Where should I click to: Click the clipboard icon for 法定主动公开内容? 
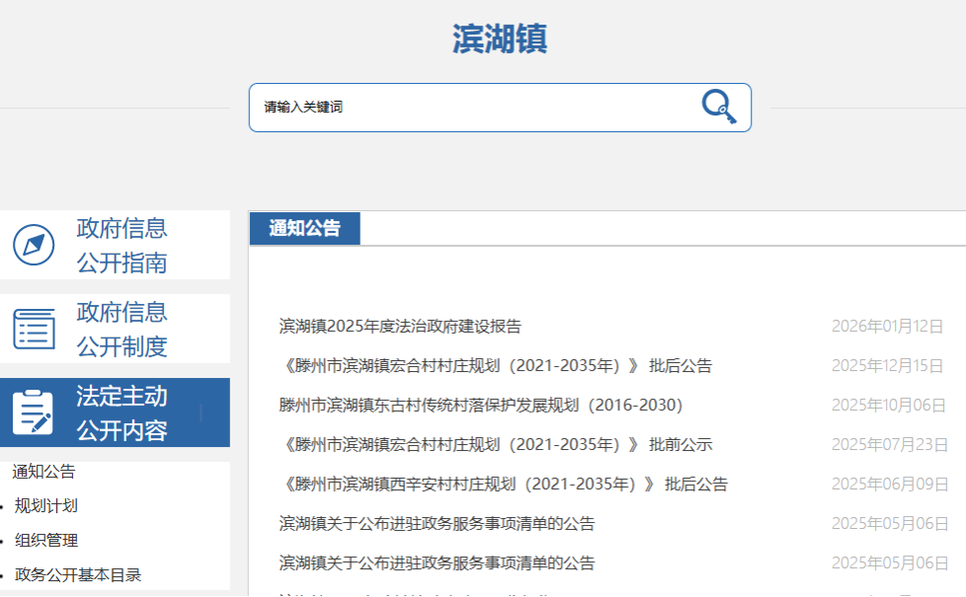click(x=34, y=412)
